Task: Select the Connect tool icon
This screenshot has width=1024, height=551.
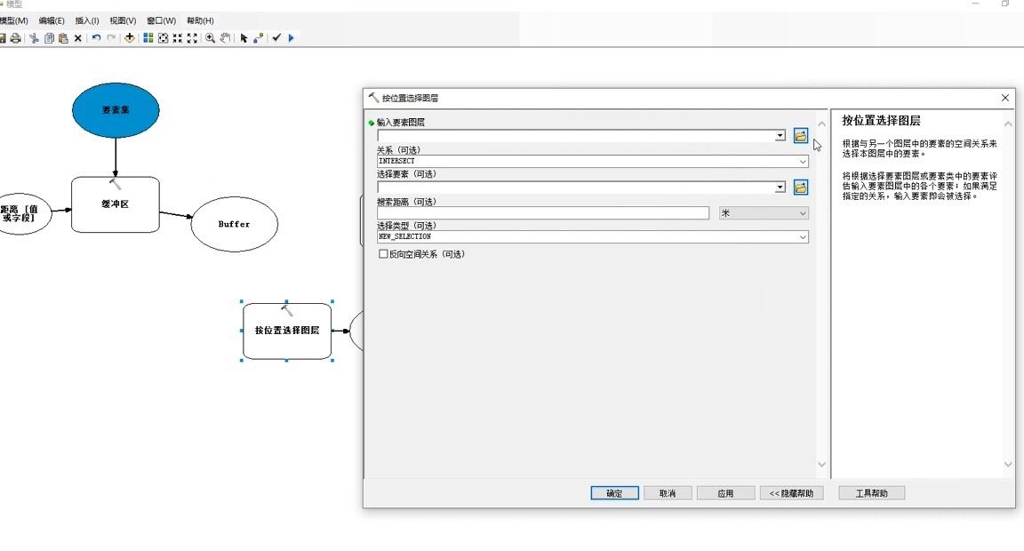Action: (x=259, y=38)
